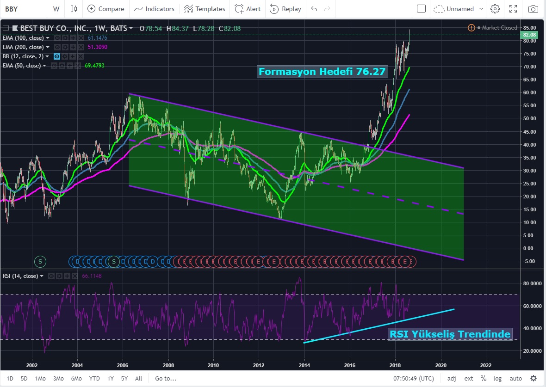The image size is (546, 387).
Task: Click the Go to... button
Action: point(166,378)
